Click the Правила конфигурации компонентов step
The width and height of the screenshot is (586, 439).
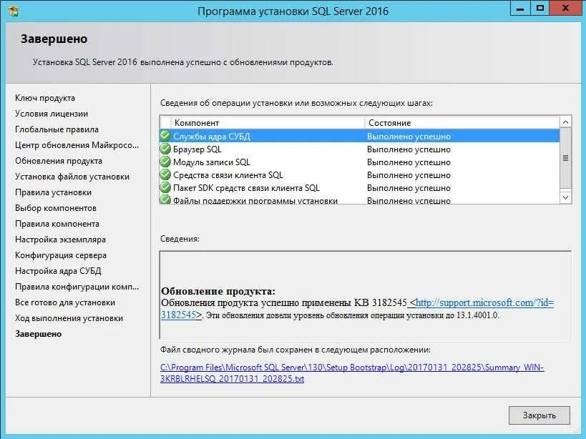(x=77, y=286)
